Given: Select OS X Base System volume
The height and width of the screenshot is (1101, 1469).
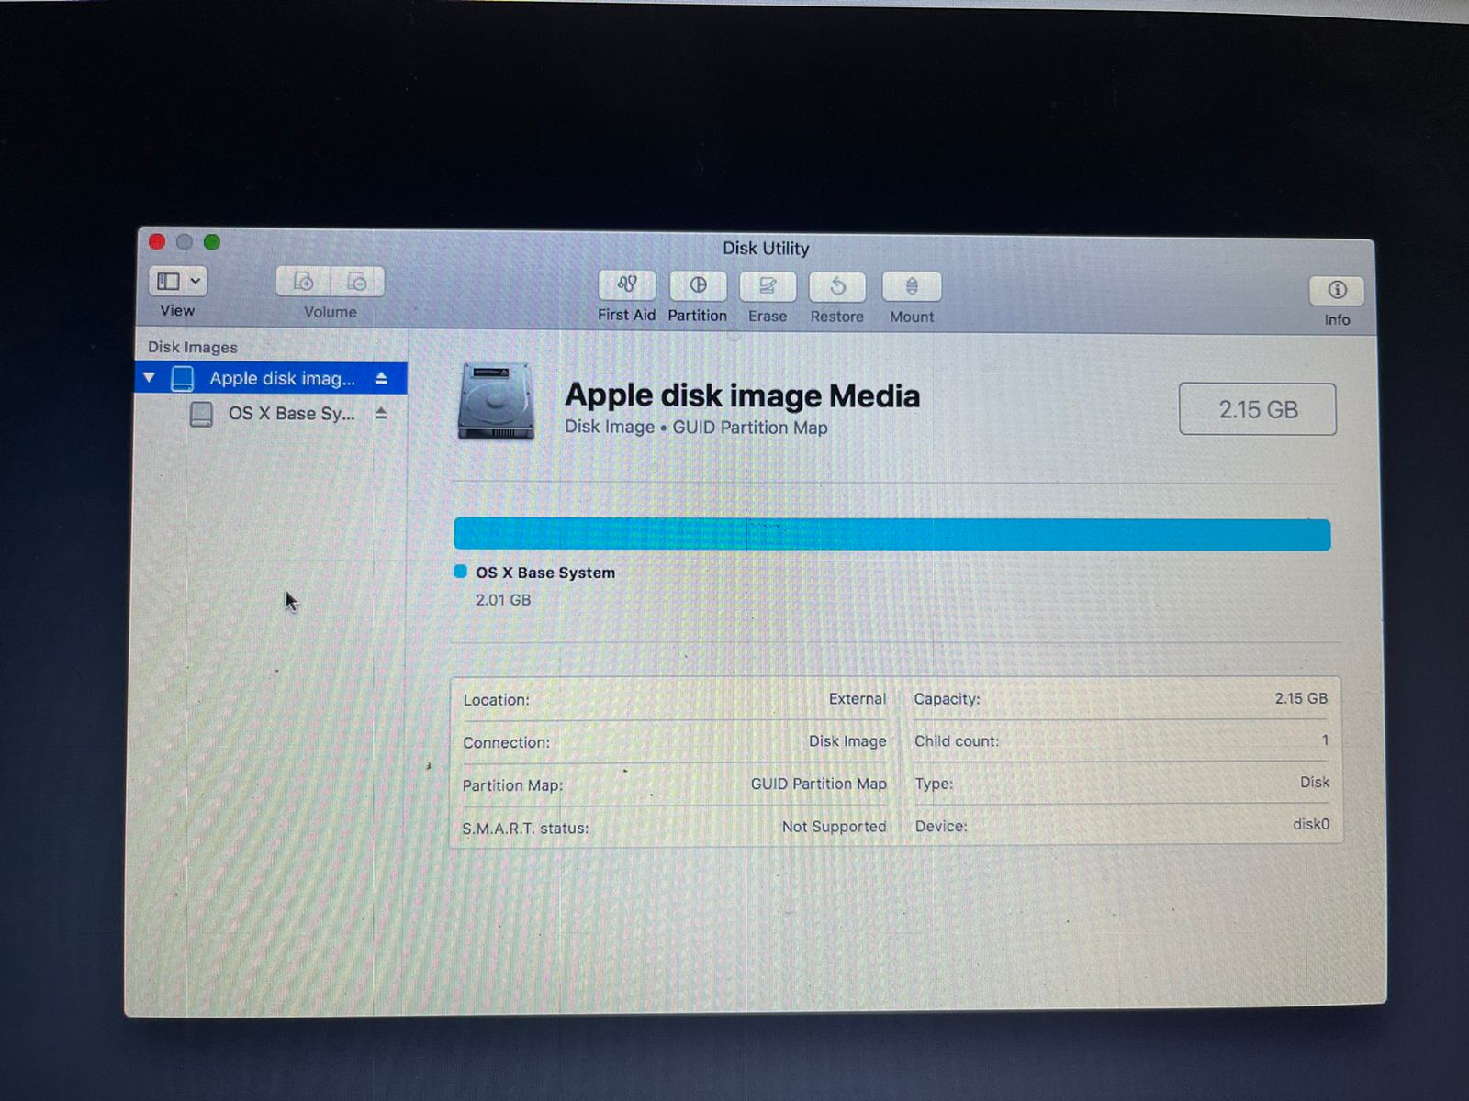Looking at the screenshot, I should coord(271,414).
